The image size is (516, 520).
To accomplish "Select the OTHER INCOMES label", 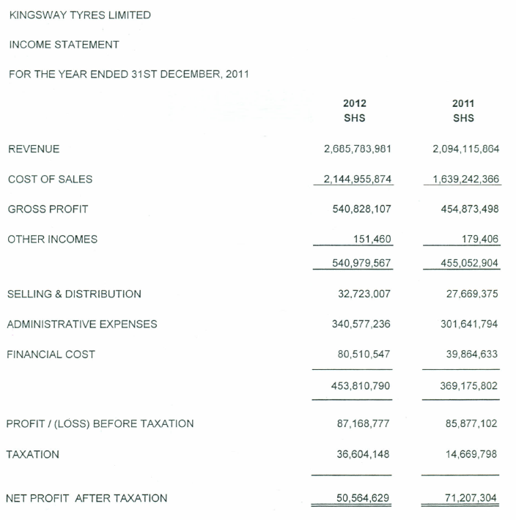I will pyautogui.click(x=52, y=239).
